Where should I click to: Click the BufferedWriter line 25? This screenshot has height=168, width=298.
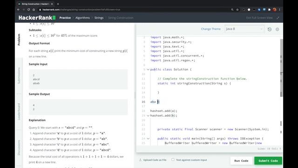213,143
